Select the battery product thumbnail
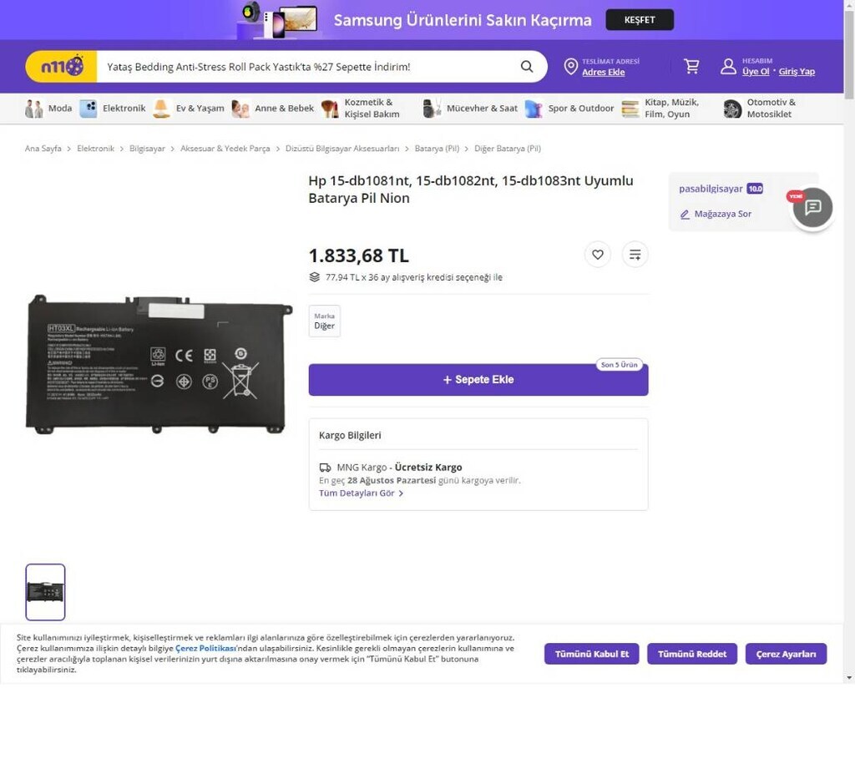855x769 pixels. [45, 592]
